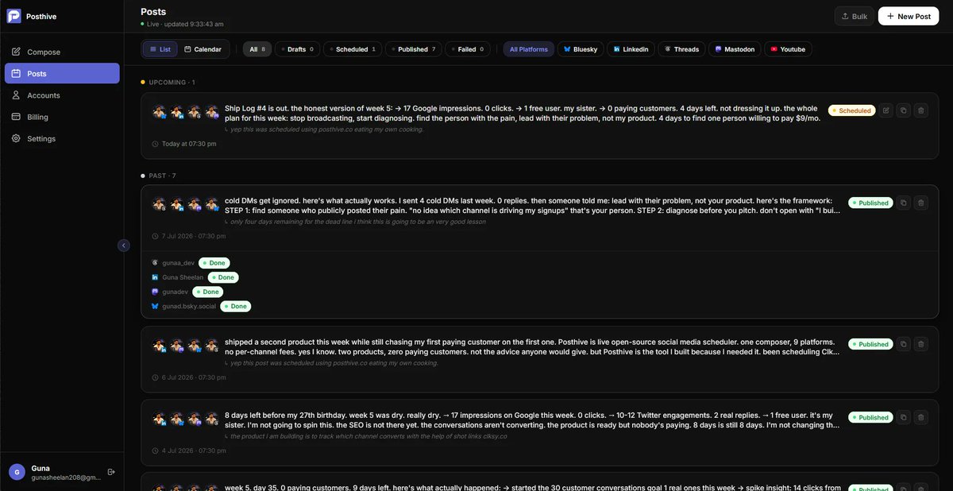The image size is (953, 491).
Task: Switch to List view
Action: click(x=160, y=49)
